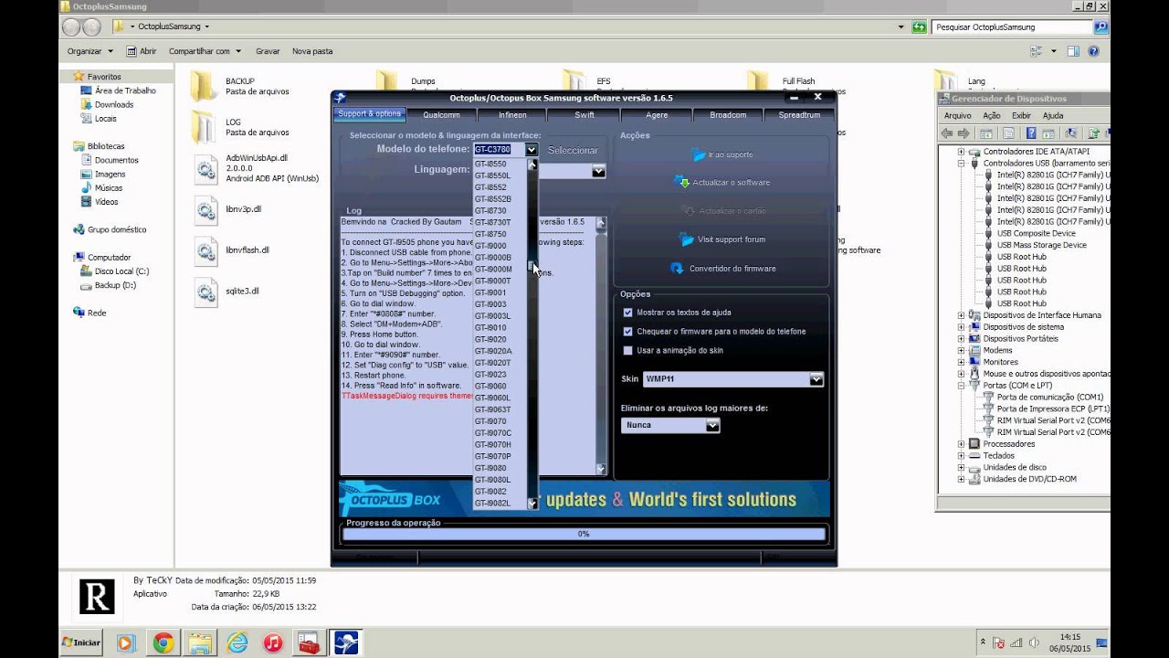1169x658 pixels.
Task: Switch to the Broadcom tab
Action: click(x=728, y=115)
